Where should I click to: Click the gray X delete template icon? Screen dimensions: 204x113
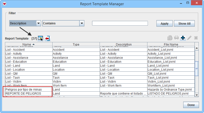(196, 38)
